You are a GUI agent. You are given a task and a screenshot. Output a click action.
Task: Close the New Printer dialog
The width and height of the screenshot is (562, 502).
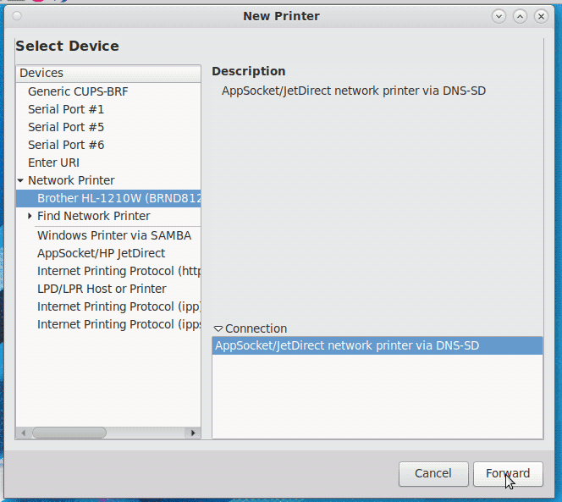pos(541,16)
